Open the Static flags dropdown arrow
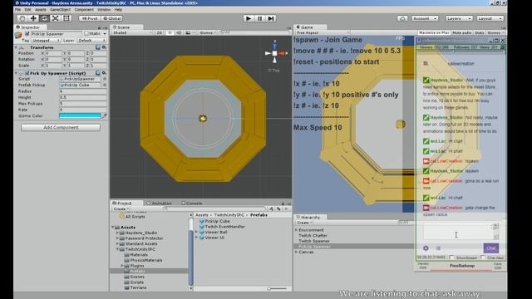This screenshot has height=299, width=532. click(x=105, y=34)
